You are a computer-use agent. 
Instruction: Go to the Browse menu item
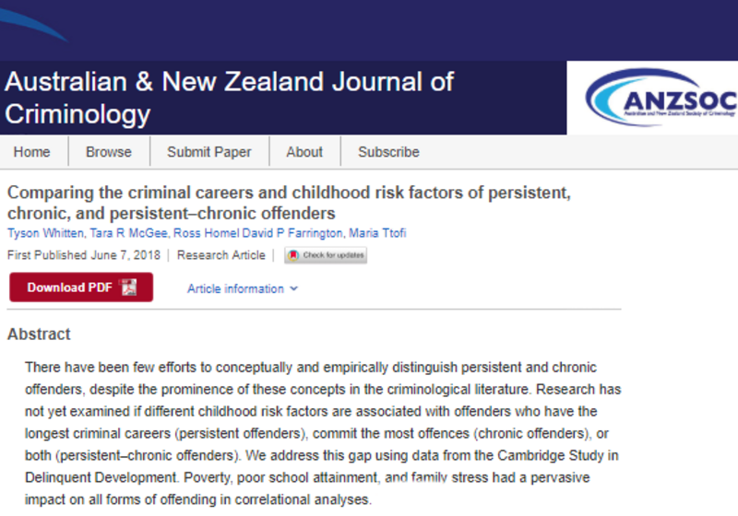click(x=109, y=152)
